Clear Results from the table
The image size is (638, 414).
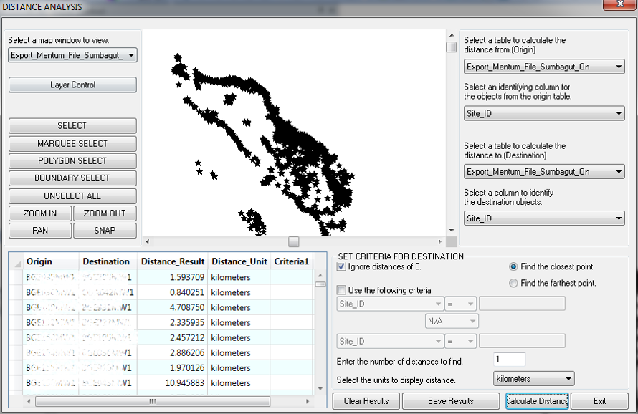tap(366, 401)
